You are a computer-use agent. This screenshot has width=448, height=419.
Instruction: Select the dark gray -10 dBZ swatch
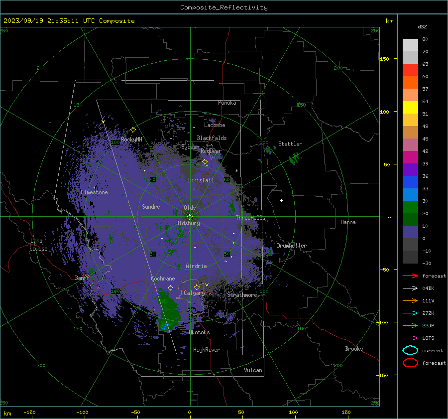(410, 257)
